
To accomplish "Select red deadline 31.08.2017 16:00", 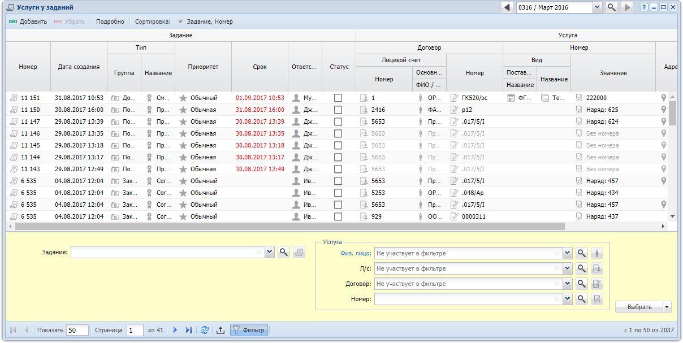I will click(x=260, y=110).
